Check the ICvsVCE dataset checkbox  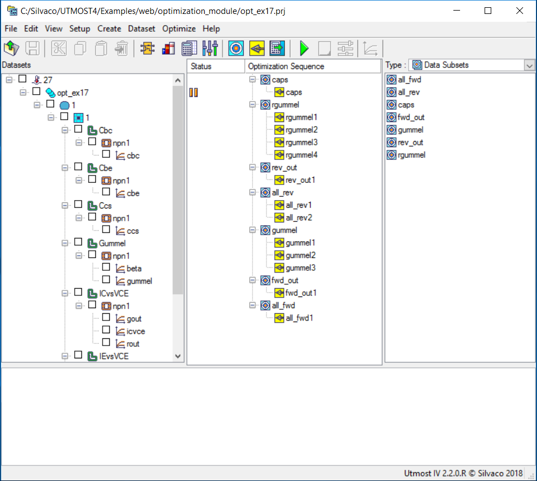(x=78, y=292)
